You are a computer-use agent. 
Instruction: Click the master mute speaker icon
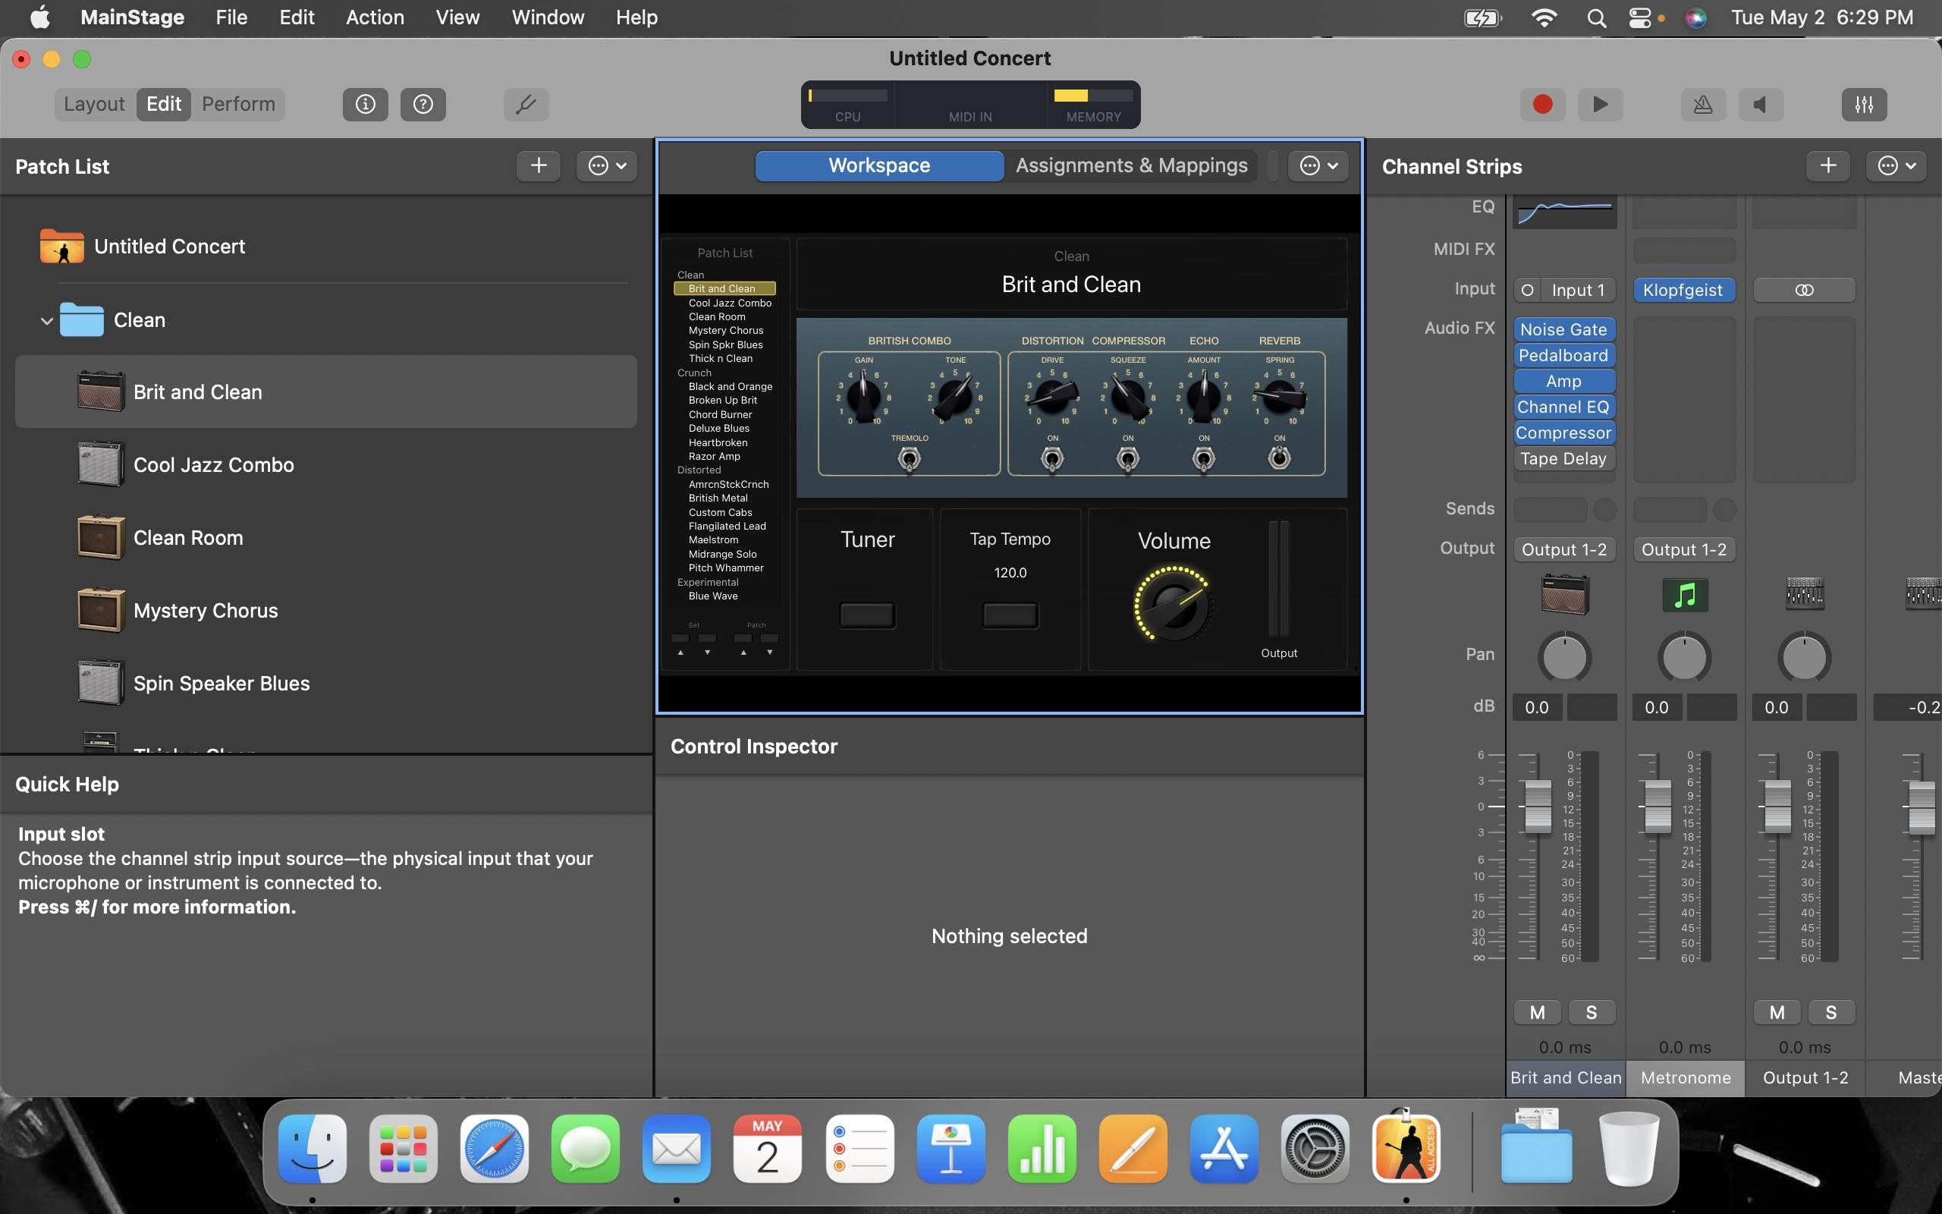[1761, 105]
